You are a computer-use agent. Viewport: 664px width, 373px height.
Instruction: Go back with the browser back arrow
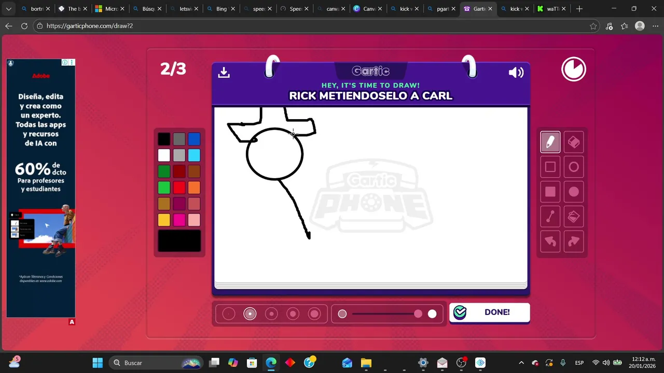(x=9, y=26)
